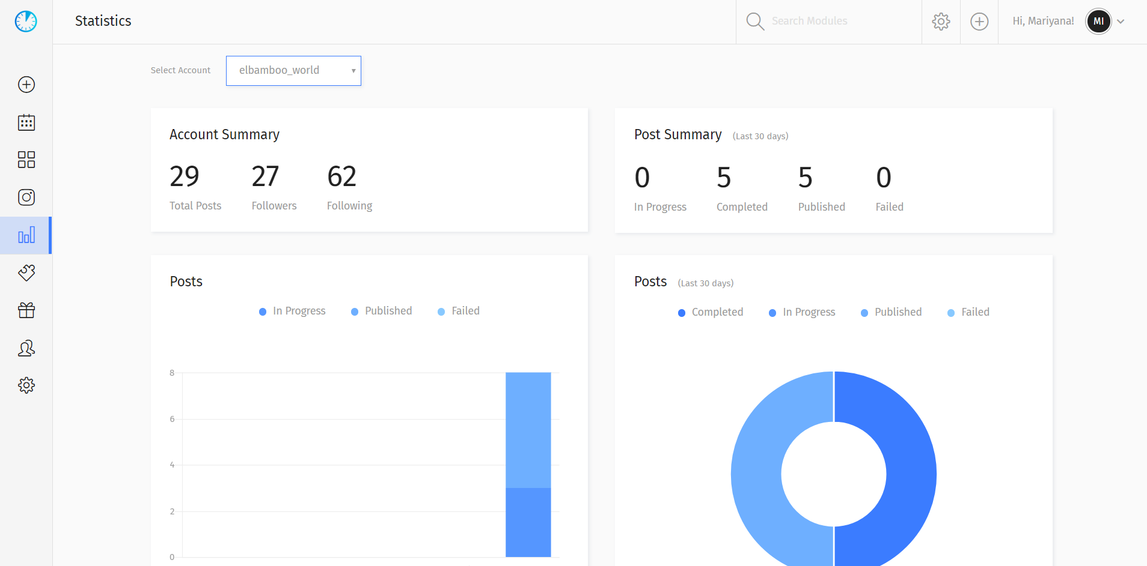Click the Post Summary heading
This screenshot has height=566, width=1147.
point(677,134)
